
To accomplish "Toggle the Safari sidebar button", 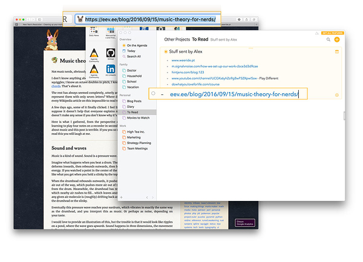I will coord(39,20).
